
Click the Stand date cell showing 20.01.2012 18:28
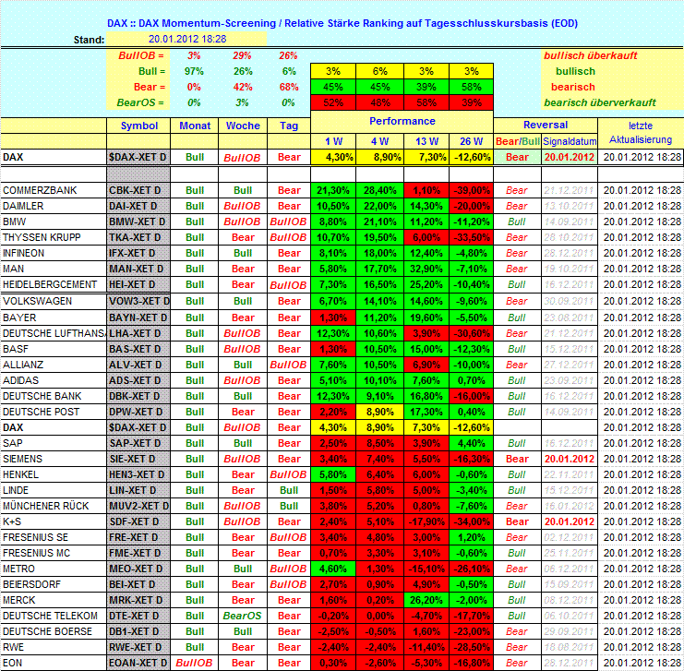tap(187, 39)
